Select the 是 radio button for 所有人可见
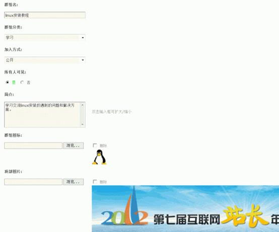This screenshot has height=232, width=279. pos(7,83)
